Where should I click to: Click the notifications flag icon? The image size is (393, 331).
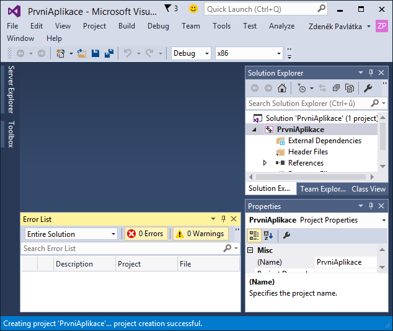click(x=168, y=9)
